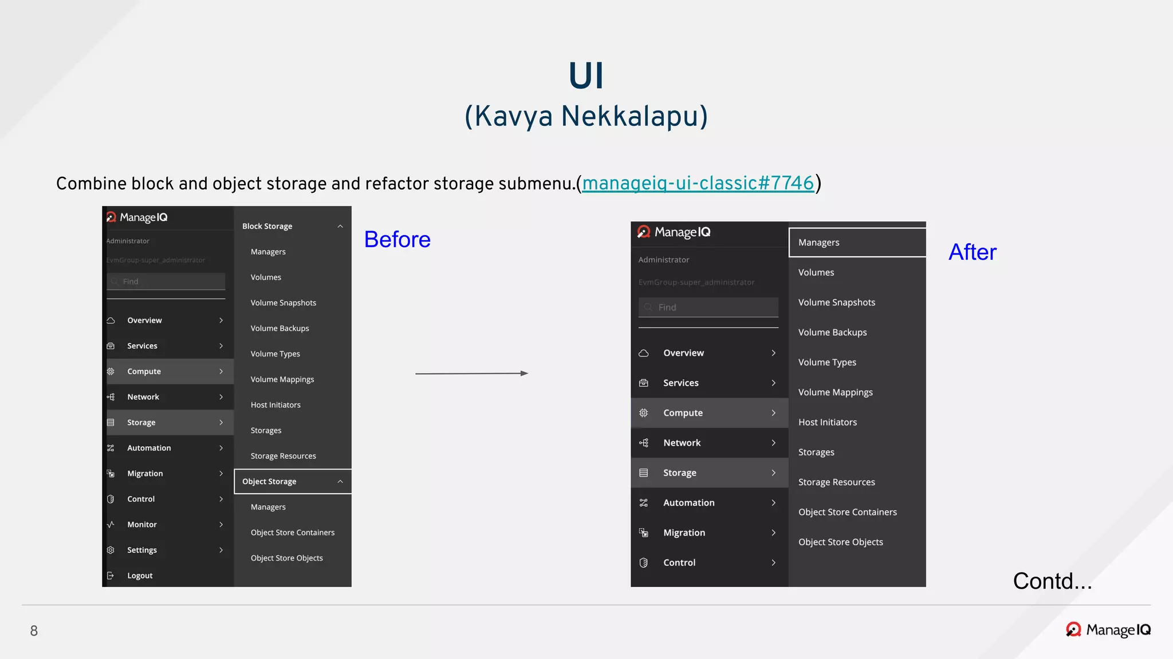Expand Storage chevron in After menu
The height and width of the screenshot is (659, 1173).
point(774,473)
